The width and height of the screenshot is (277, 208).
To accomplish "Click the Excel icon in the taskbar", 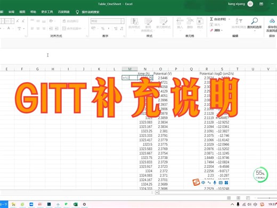I will [x=75, y=204].
